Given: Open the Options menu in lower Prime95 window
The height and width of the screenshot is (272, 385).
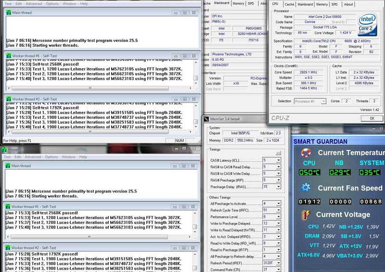Looking at the screenshot, I should 51,157.
